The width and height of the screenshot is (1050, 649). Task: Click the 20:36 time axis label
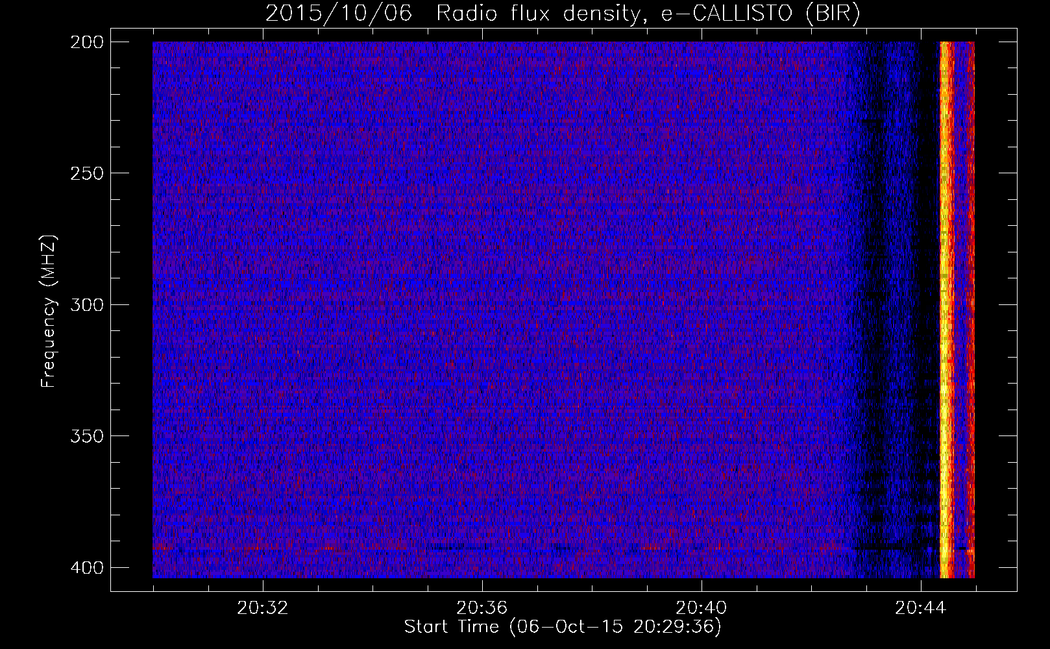click(482, 608)
